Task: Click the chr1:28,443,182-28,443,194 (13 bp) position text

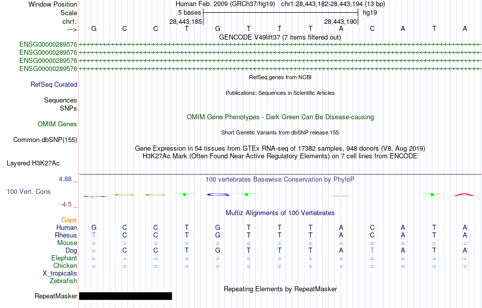Action: [333, 4]
